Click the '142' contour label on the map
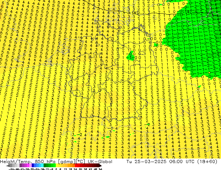The width and height of the screenshot is (221, 170). (x=135, y=13)
